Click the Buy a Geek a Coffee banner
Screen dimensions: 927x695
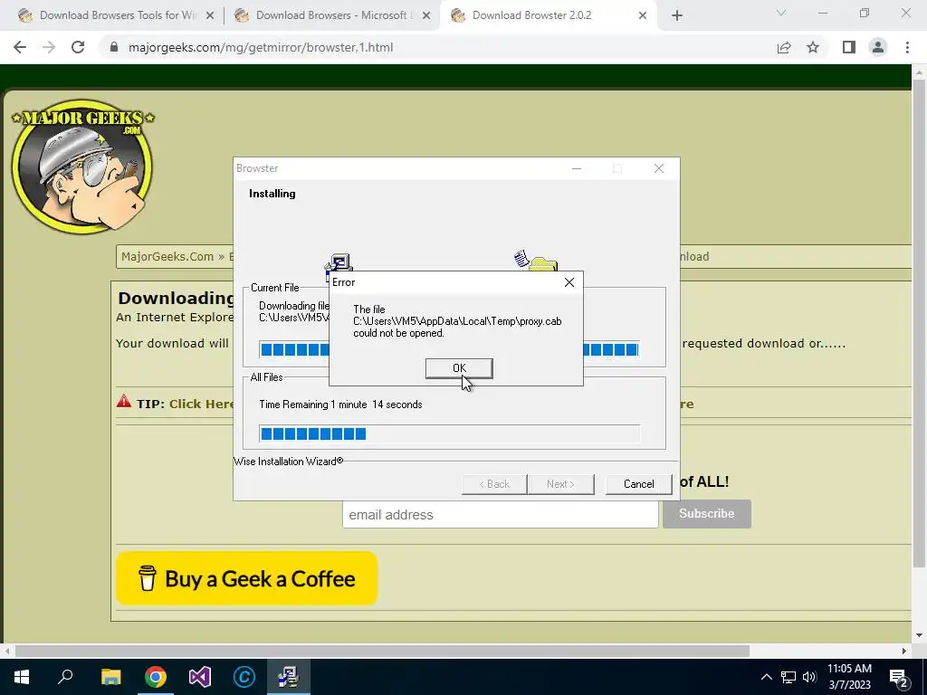246,578
